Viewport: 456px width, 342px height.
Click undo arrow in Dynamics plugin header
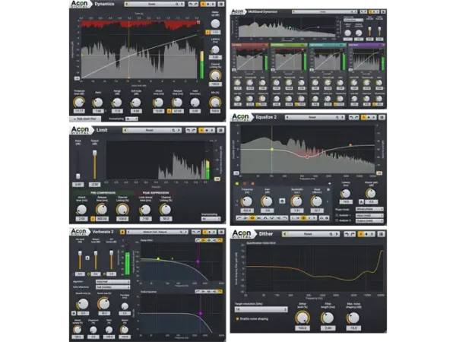(190, 4)
